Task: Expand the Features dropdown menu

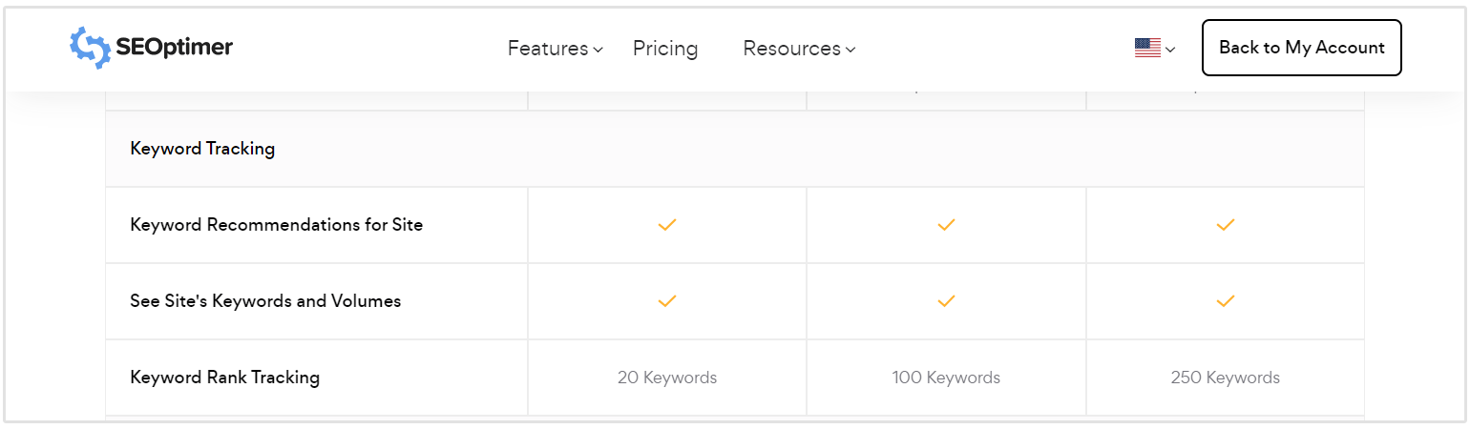Action: 555,49
